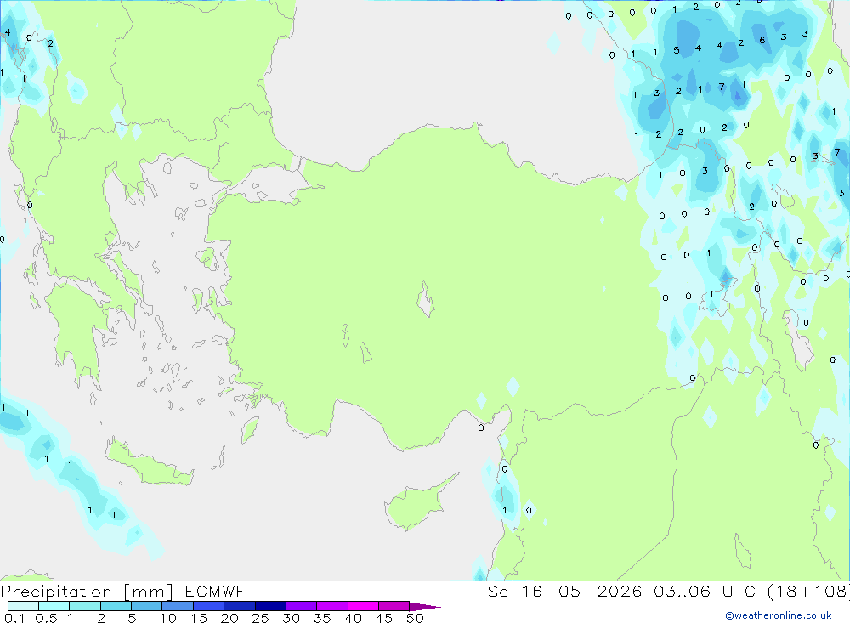Select the 0.1 mm lightest cyan legend swatch

pyautogui.click(x=23, y=606)
